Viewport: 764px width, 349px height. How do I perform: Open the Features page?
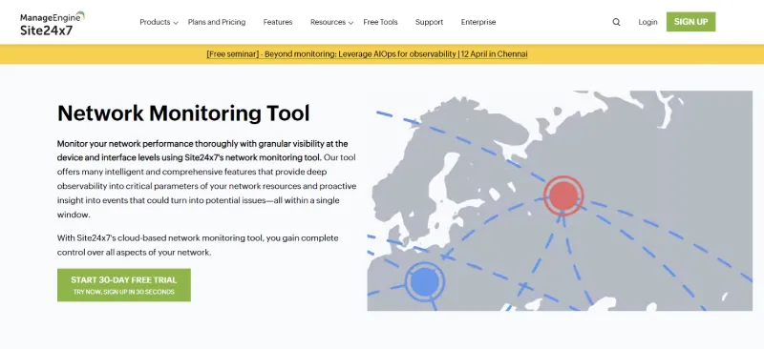click(278, 22)
